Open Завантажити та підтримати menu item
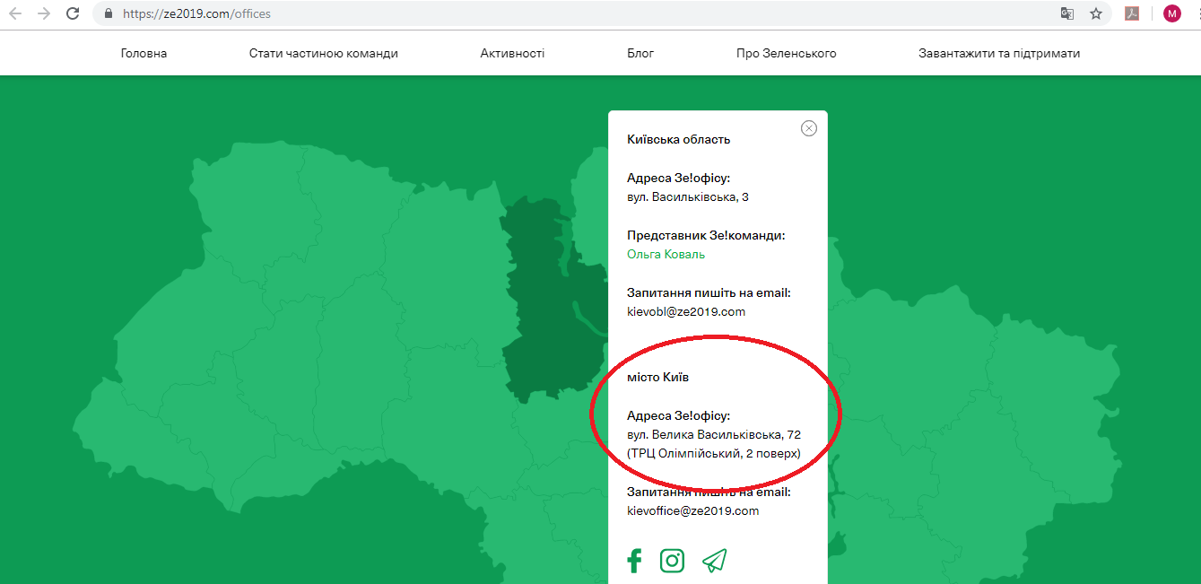Viewport: 1201px width, 584px height. 999,53
